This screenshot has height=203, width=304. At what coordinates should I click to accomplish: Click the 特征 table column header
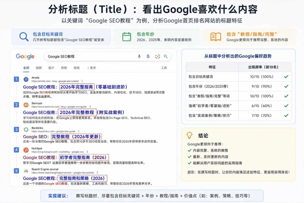[212, 67]
